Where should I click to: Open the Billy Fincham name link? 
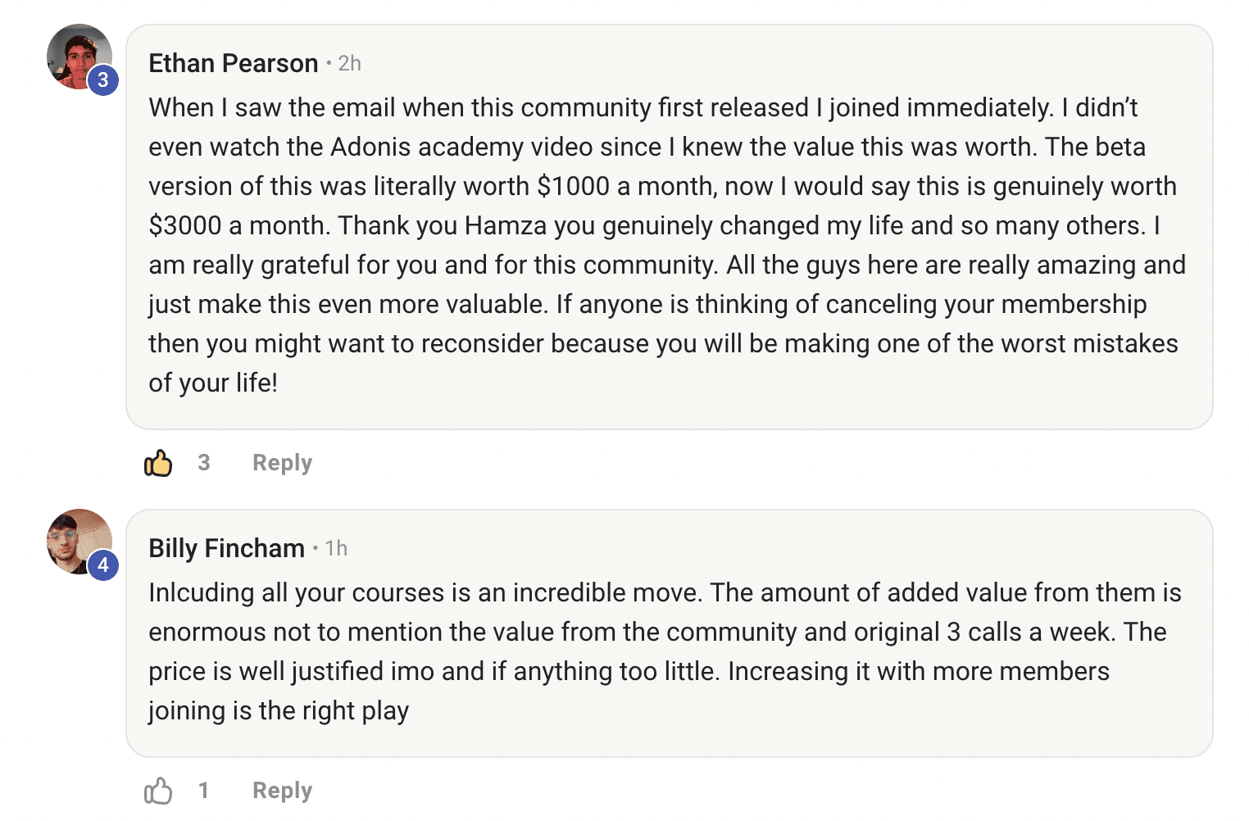click(227, 548)
